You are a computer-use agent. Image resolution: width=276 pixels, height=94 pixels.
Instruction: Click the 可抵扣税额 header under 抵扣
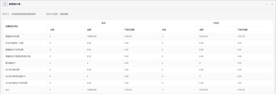tap(130, 30)
